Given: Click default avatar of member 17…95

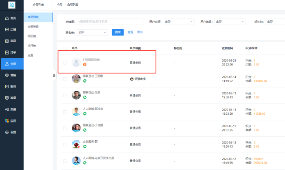Looking at the screenshot, I should [77, 63].
